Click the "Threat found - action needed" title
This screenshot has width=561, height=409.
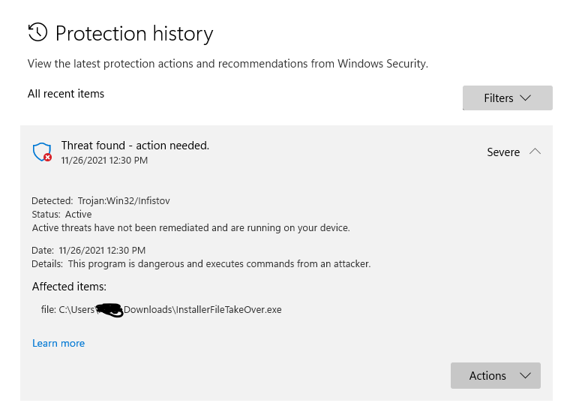[135, 146]
